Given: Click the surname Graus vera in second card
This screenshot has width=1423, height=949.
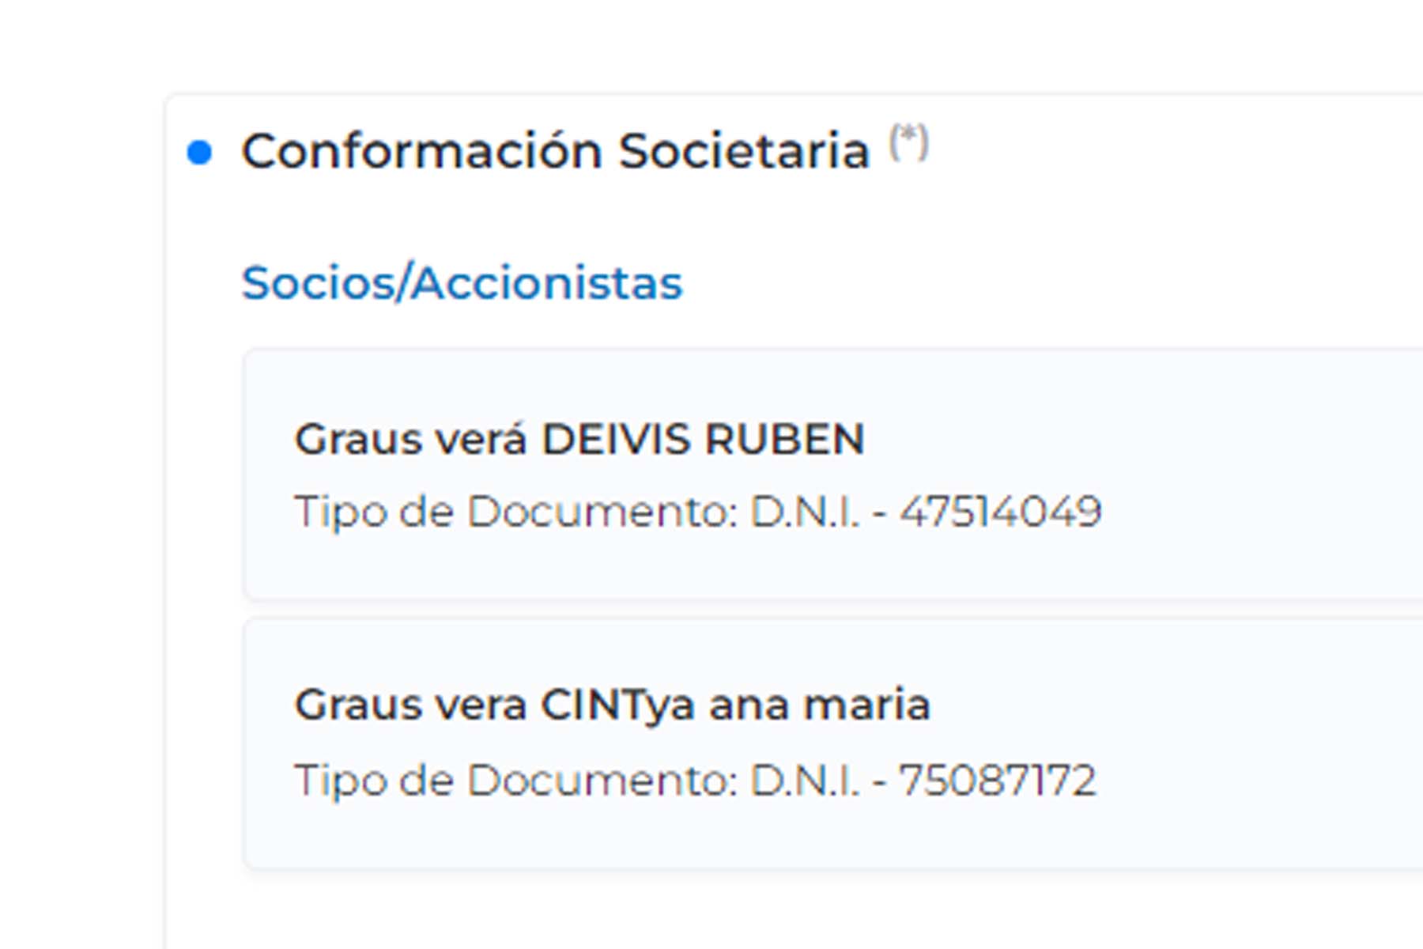Looking at the screenshot, I should tap(410, 705).
